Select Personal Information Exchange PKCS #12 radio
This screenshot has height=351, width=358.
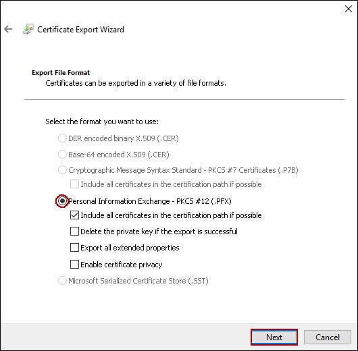[62, 201]
